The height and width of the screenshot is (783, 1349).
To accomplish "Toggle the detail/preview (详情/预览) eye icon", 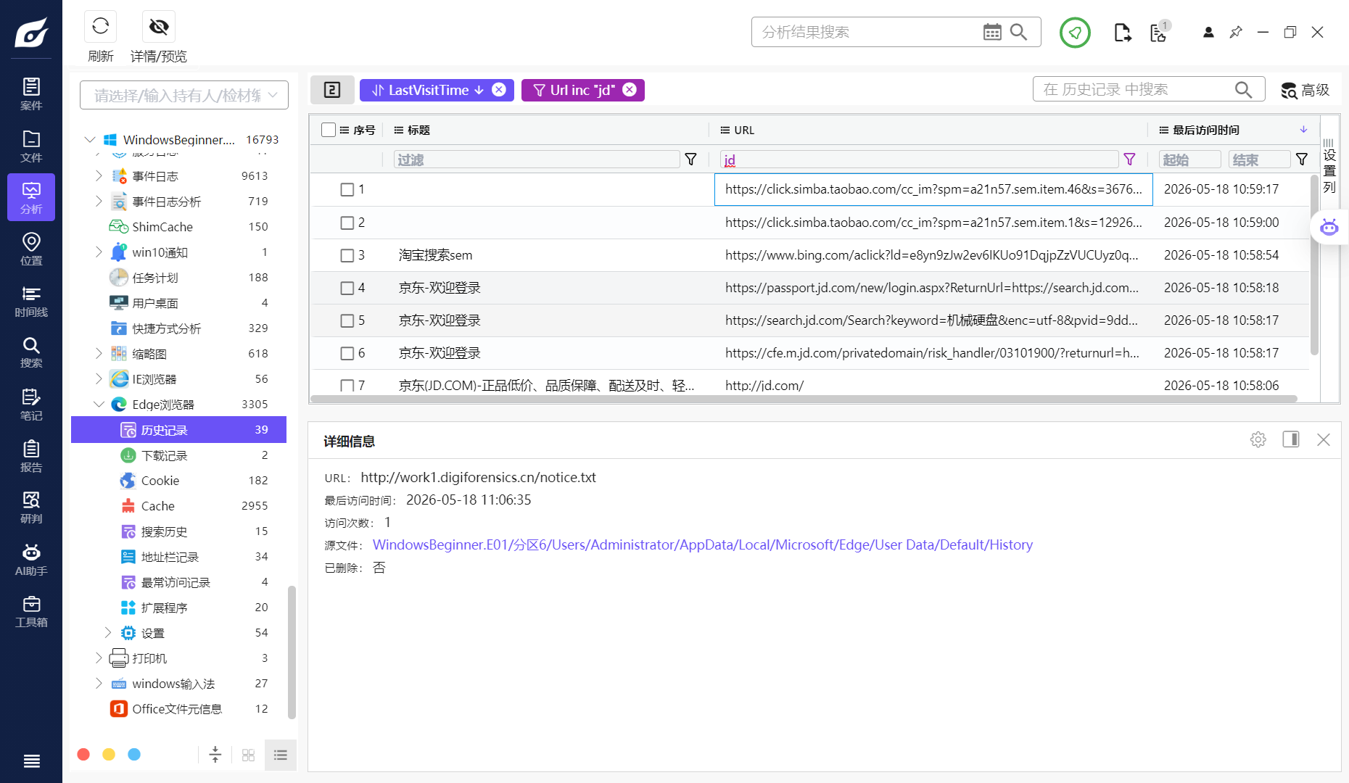I will click(x=158, y=27).
